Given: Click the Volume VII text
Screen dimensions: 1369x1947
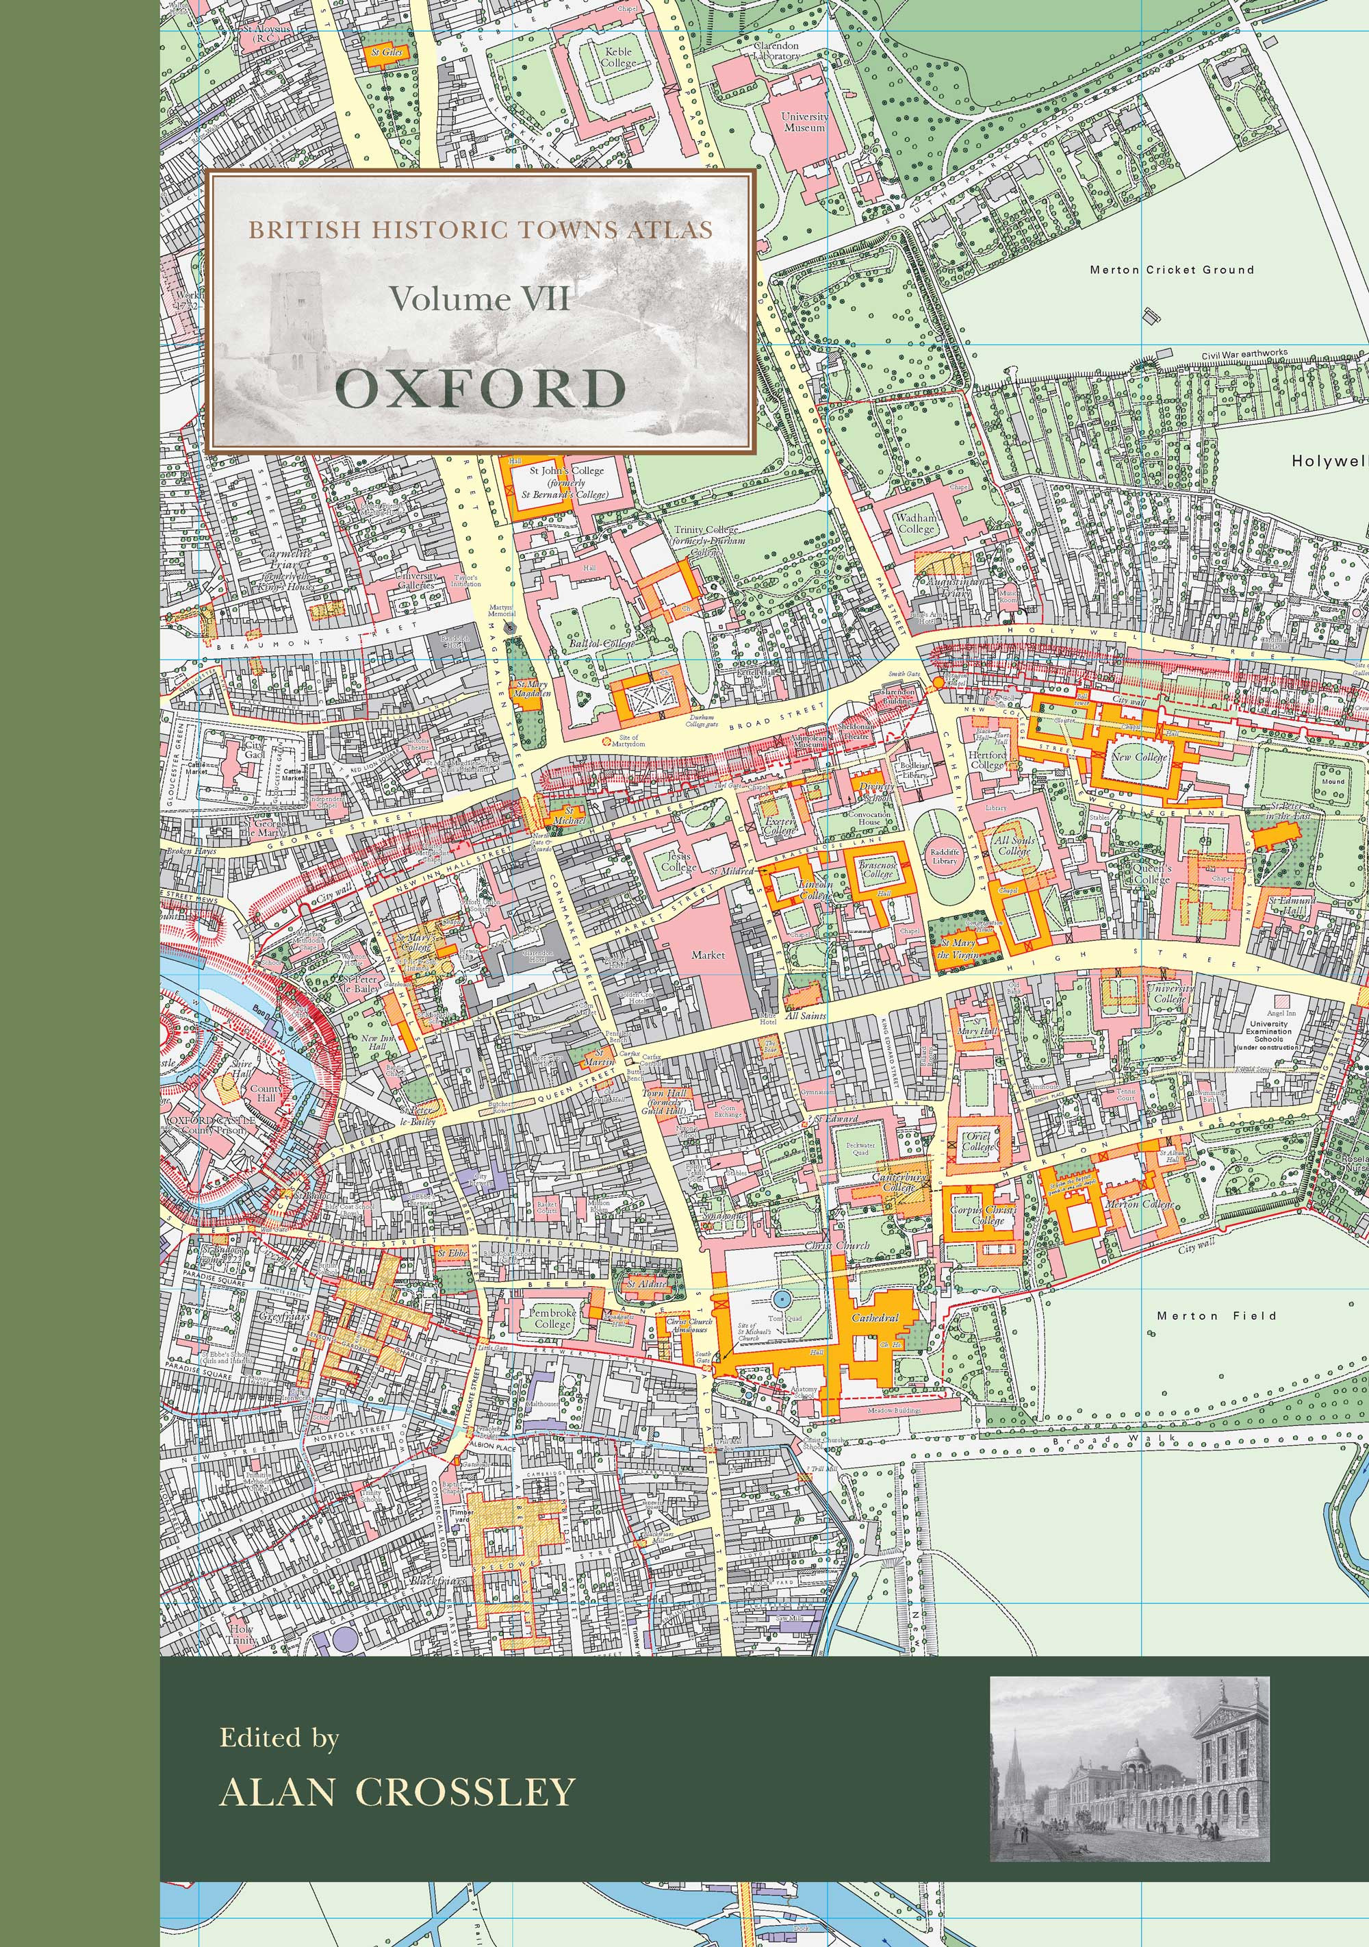Looking at the screenshot, I should [479, 299].
